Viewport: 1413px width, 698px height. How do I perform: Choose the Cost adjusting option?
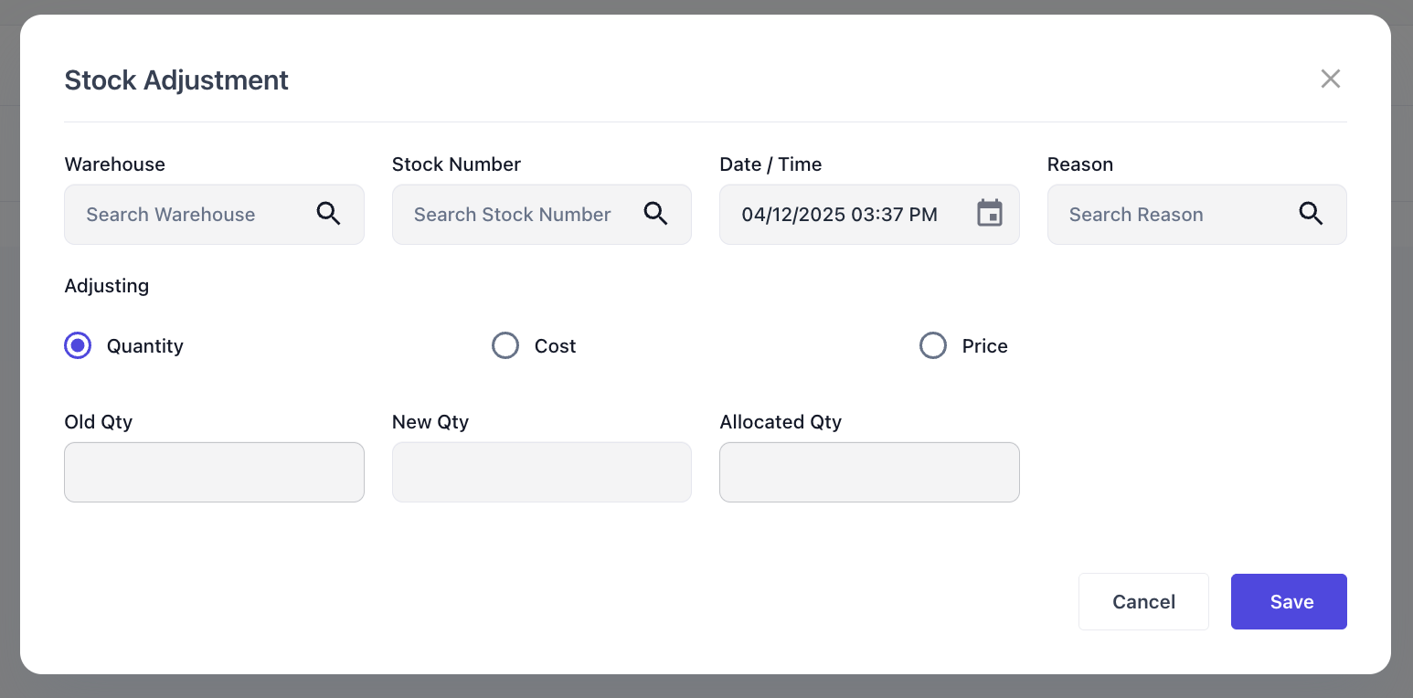pos(505,345)
